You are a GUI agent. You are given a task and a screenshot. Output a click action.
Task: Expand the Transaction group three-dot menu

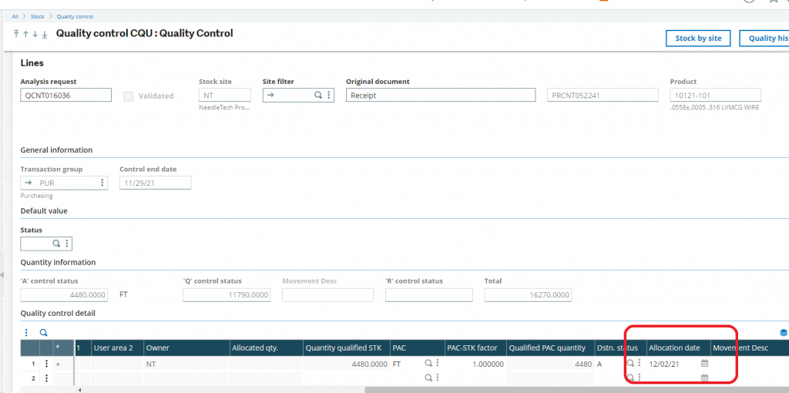pyautogui.click(x=102, y=183)
